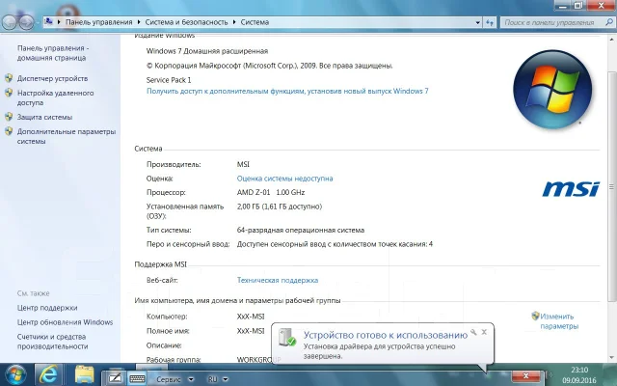The image size is (617, 386).
Task: Click the Control Panel icon in address bar
Action: click(x=49, y=22)
